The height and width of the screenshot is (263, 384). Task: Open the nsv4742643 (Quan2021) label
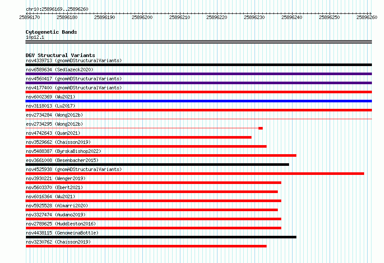tap(53, 133)
